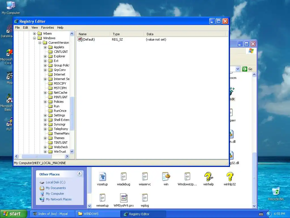Expand the Wbem registry key
This screenshot has height=218, width=290.
pos(34,33)
